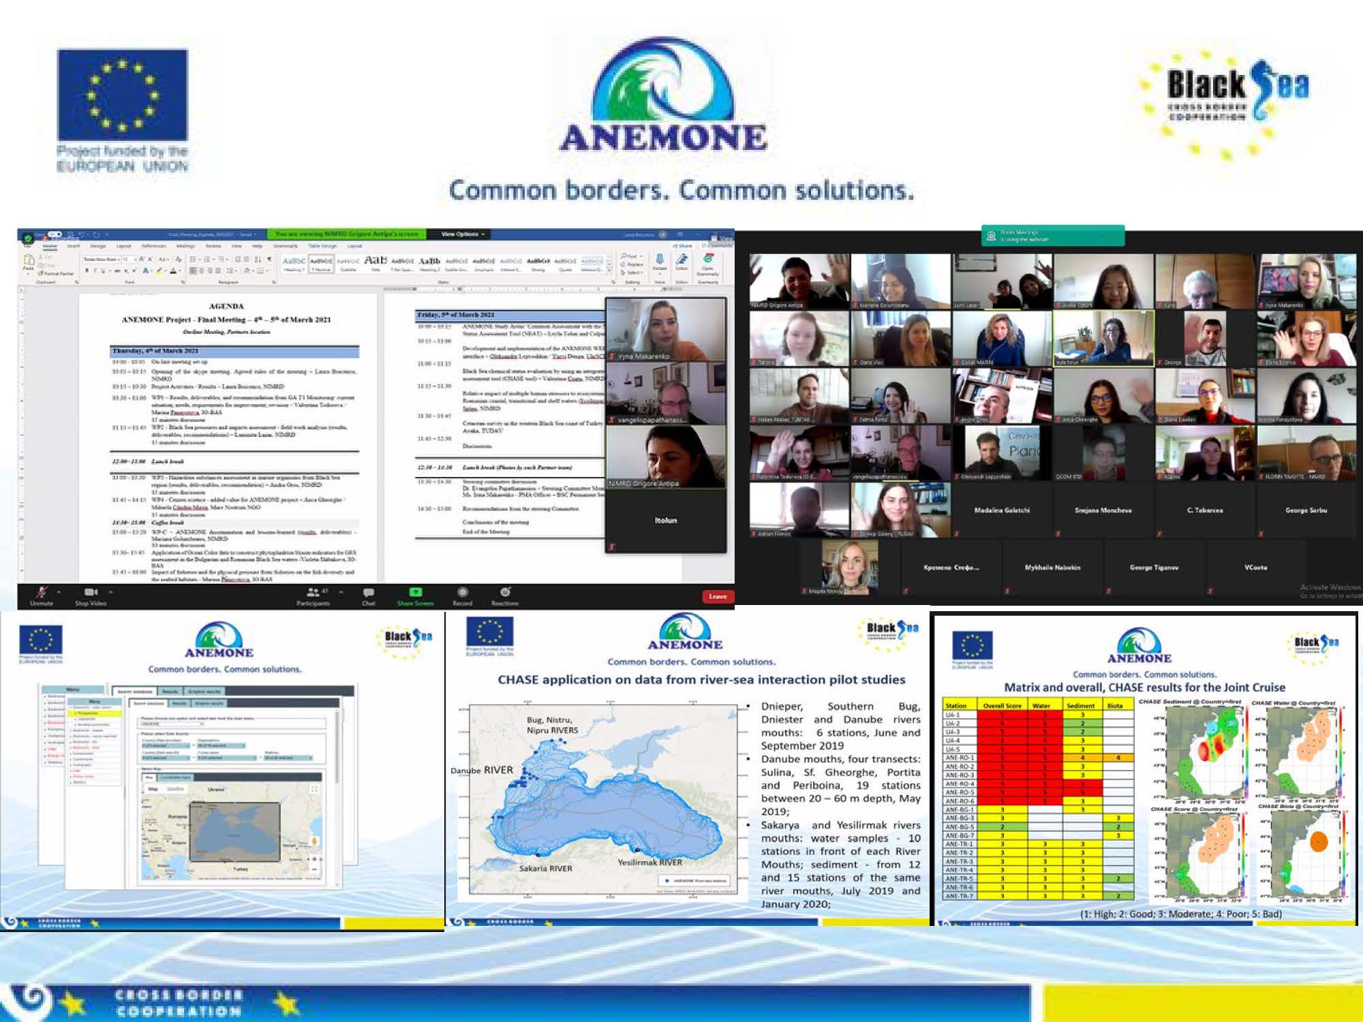Open the Participants panel icon
The height and width of the screenshot is (1022, 1363).
(x=312, y=592)
